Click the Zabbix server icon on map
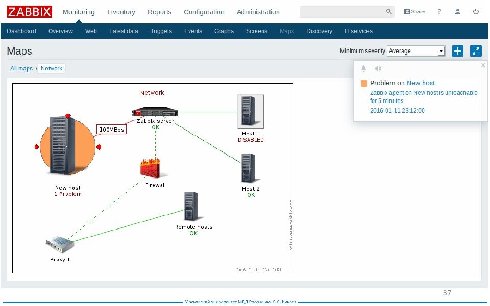The width and height of the screenshot is (490, 306). [155, 112]
